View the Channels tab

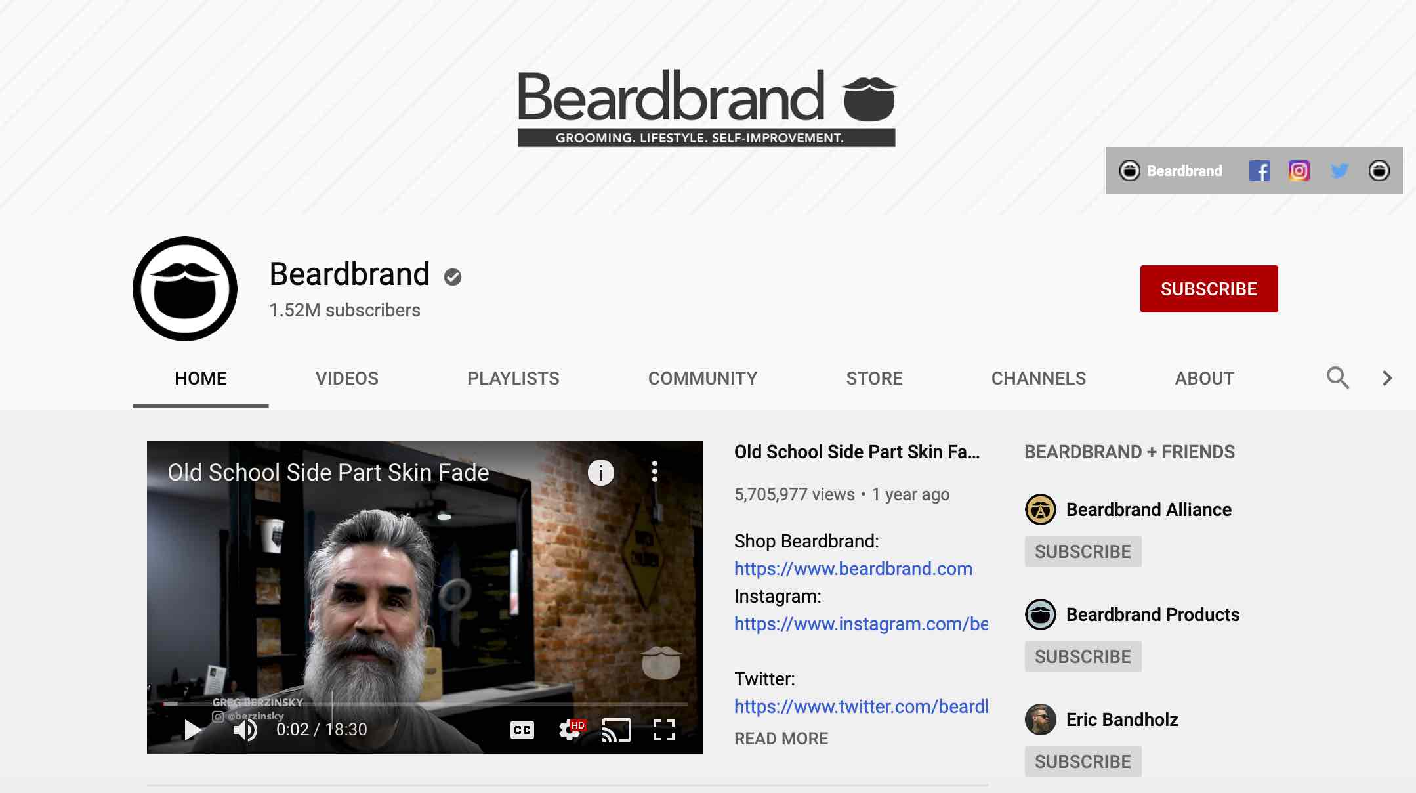pyautogui.click(x=1038, y=378)
